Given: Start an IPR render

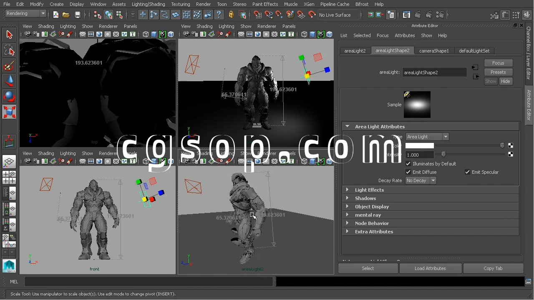Looking at the screenshot, I should (428, 15).
